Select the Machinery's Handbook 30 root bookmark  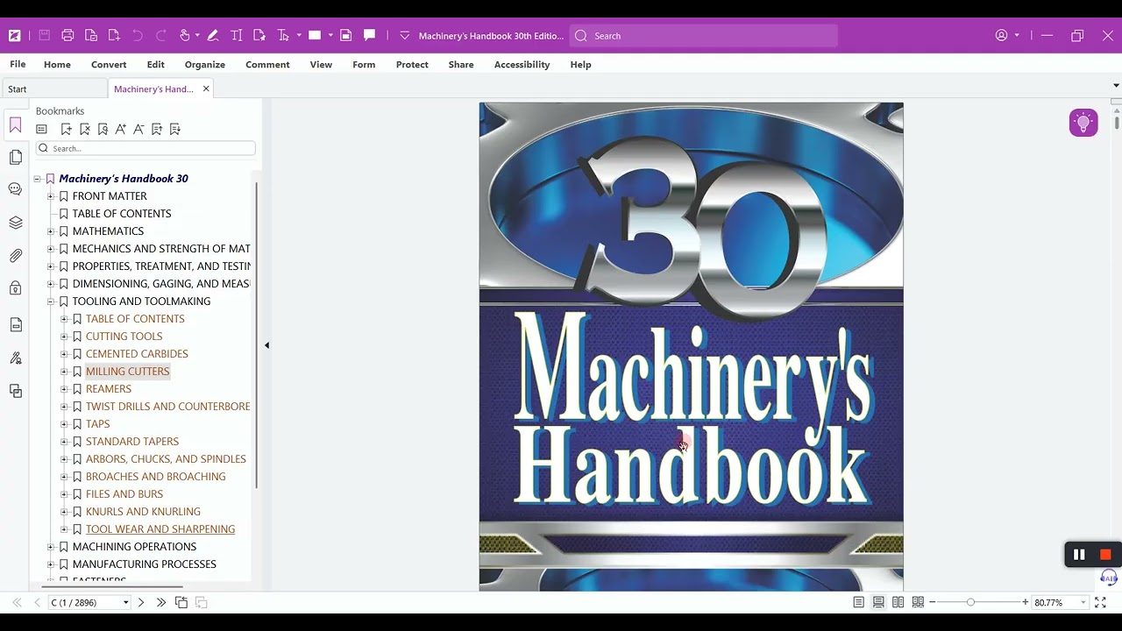124,179
